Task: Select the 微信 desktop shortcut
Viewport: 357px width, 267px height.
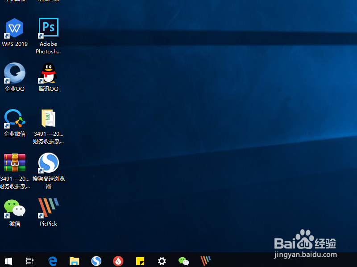Action: point(15,208)
